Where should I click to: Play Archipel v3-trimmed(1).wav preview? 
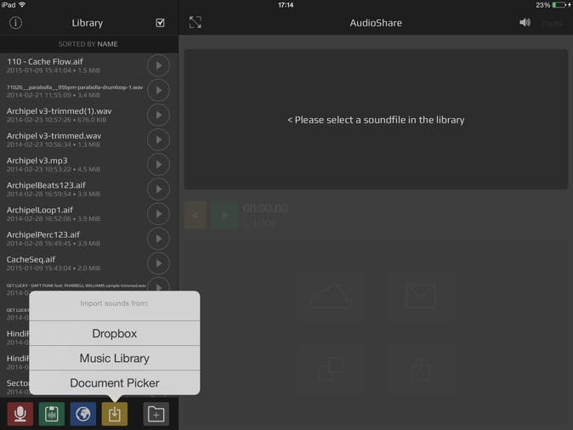158,115
